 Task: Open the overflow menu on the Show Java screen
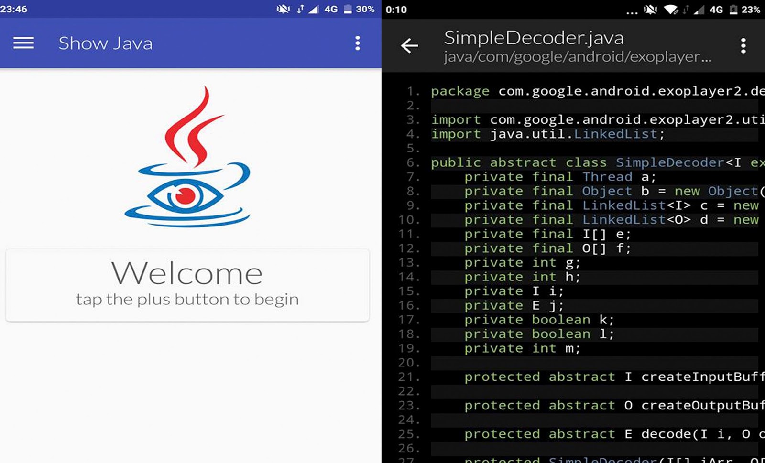[357, 43]
